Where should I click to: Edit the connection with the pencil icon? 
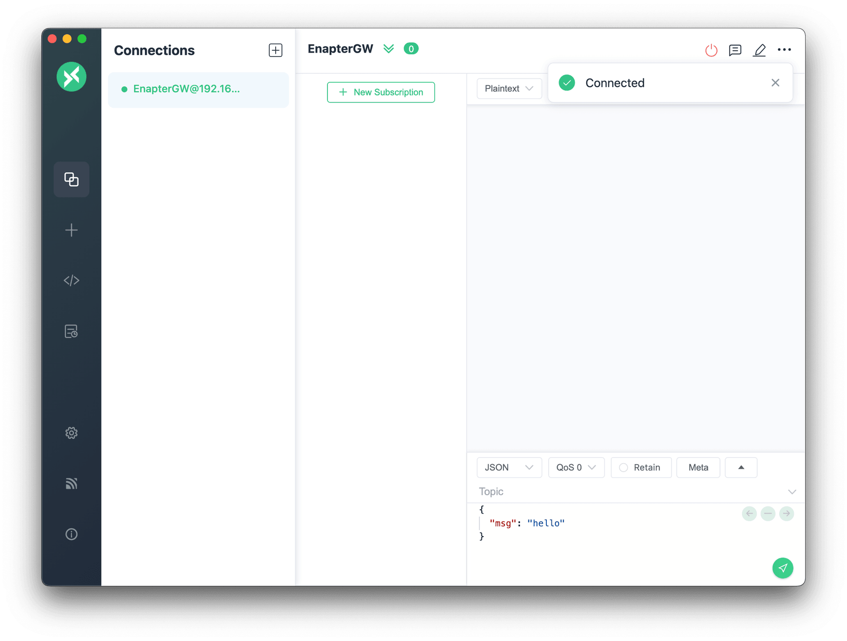[759, 50]
